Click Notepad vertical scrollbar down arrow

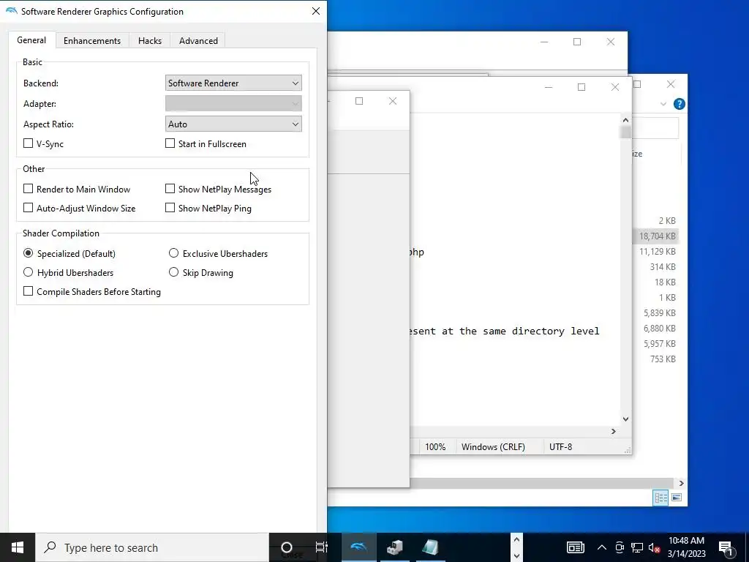(626, 419)
